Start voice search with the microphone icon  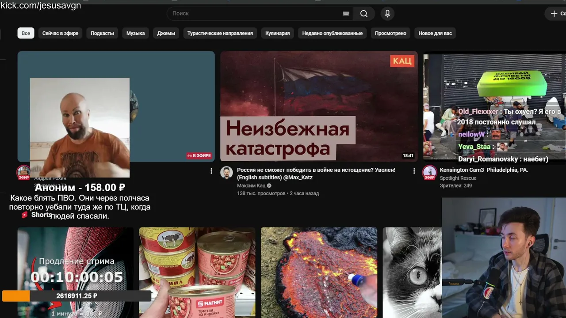[387, 14]
